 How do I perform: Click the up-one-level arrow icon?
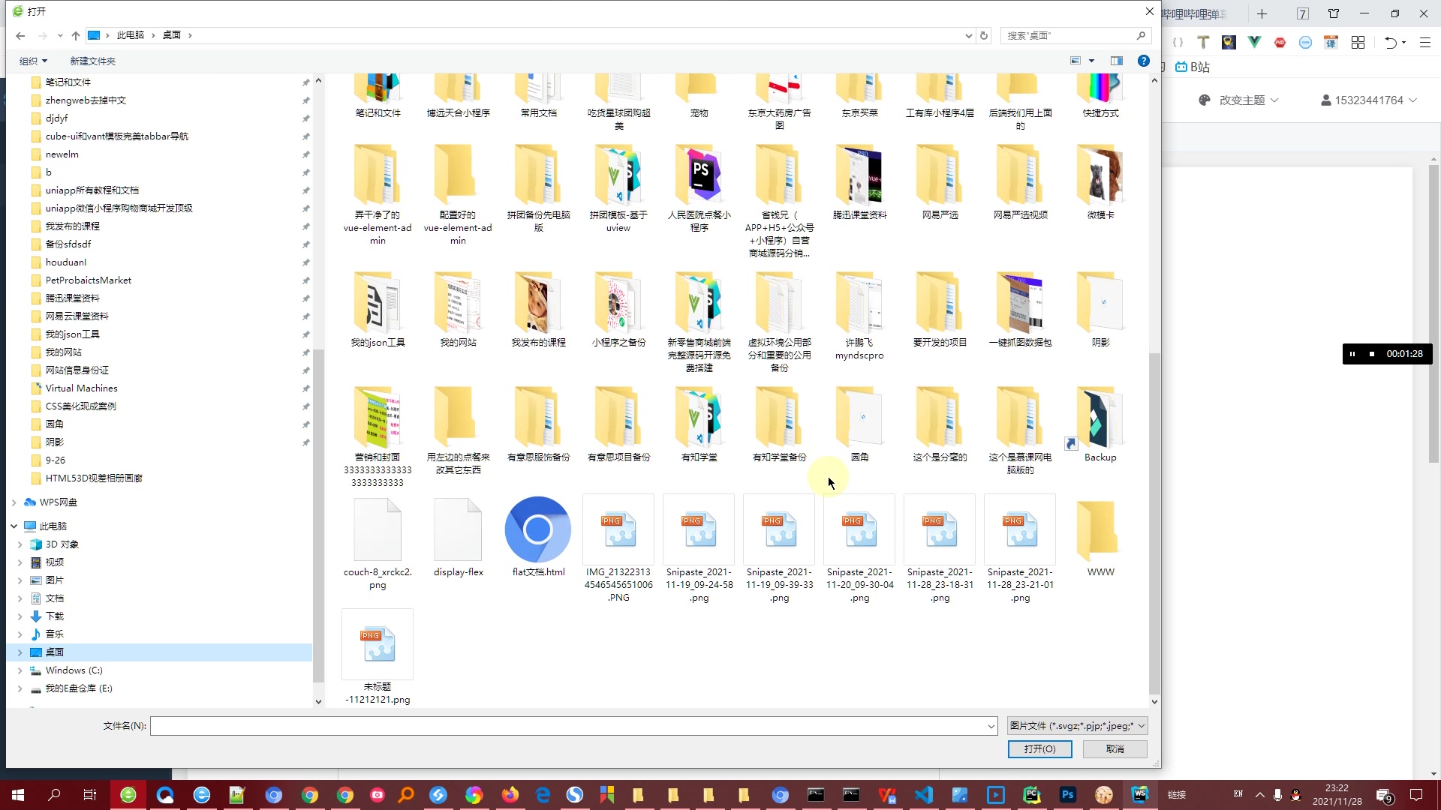pos(76,35)
